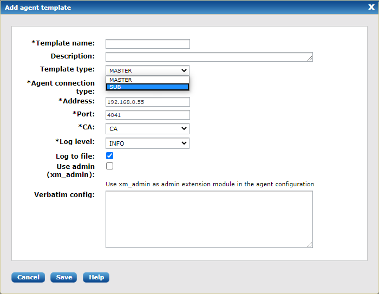The image size is (379, 294).
Task: Click the xm_admin extension module hint text
Action: [210, 184]
